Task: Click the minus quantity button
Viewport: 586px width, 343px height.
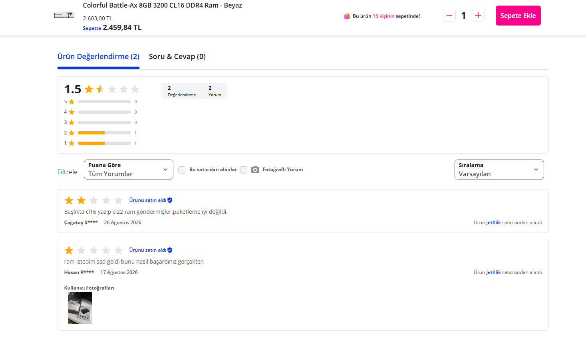Action: coord(449,16)
